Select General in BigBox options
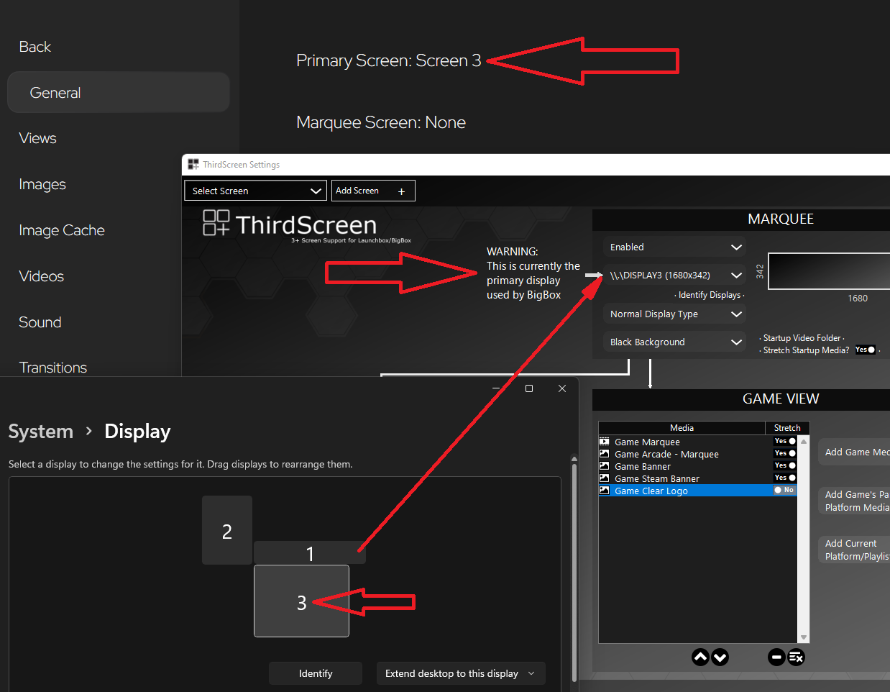Viewport: 890px width, 692px height. [119, 92]
